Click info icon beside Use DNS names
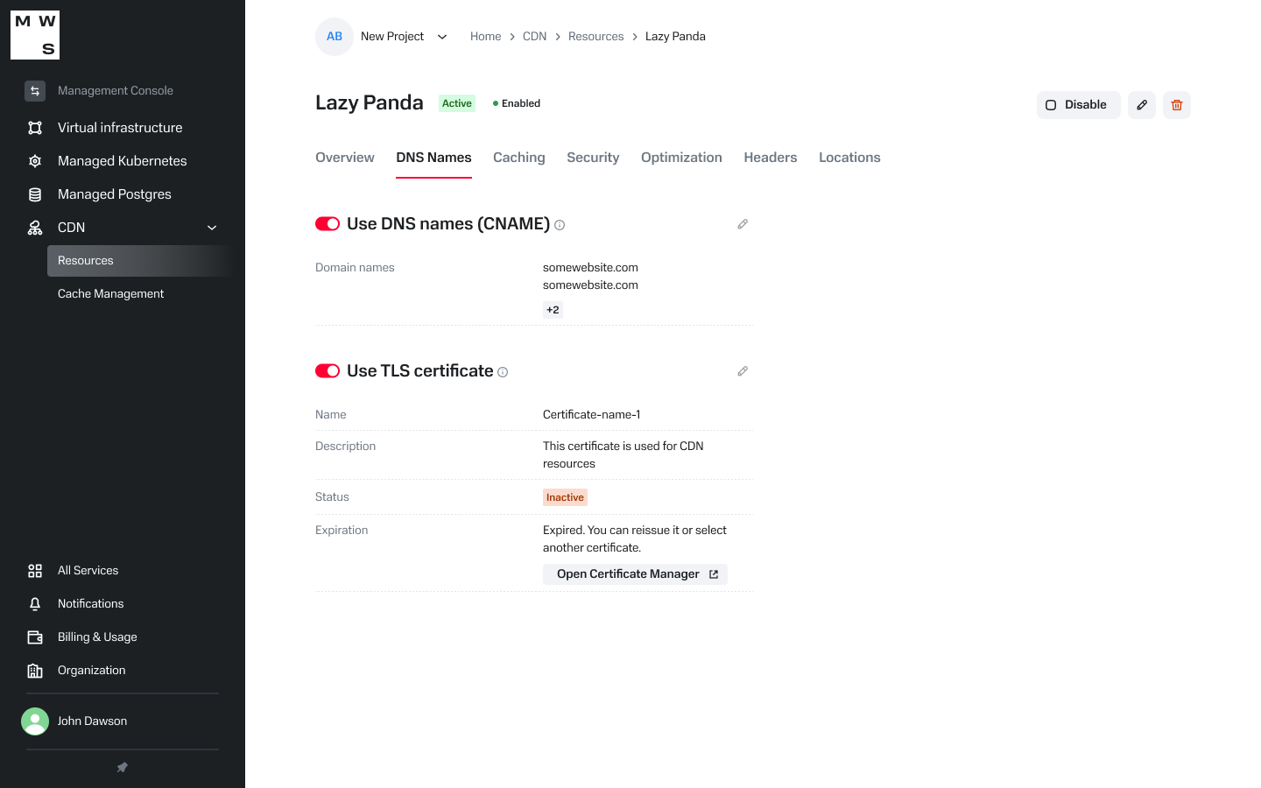Screen dimensions: 1261x788 pyautogui.click(x=560, y=225)
